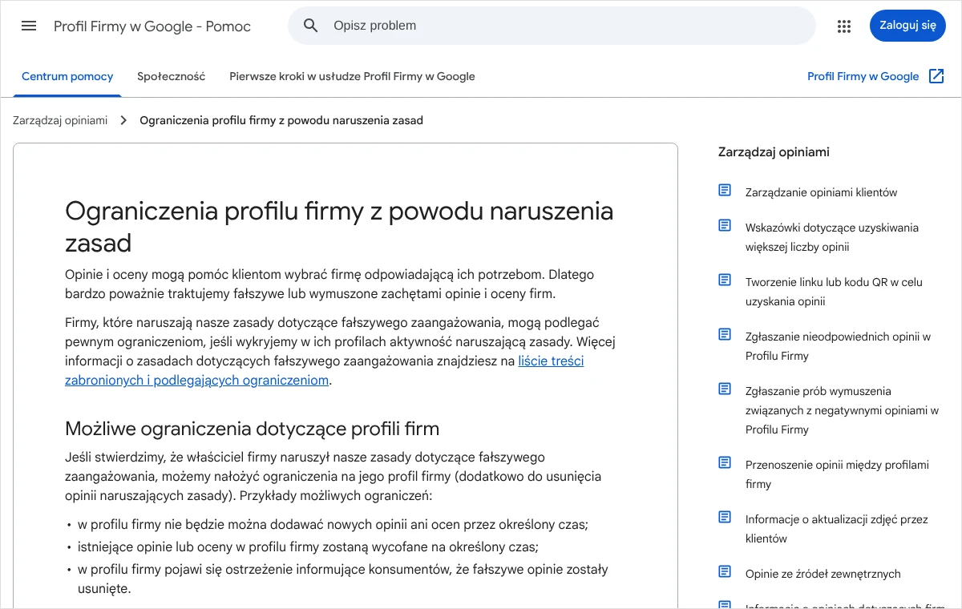Click the Profil Firmy w Google - Pomoc title
The width and height of the screenshot is (962, 609).
point(152,26)
